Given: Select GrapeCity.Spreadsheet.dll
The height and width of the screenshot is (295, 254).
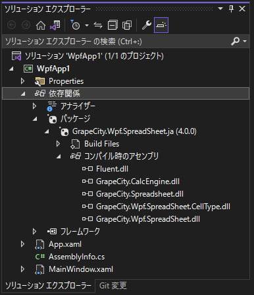Looking at the screenshot, I should [x=140, y=194].
